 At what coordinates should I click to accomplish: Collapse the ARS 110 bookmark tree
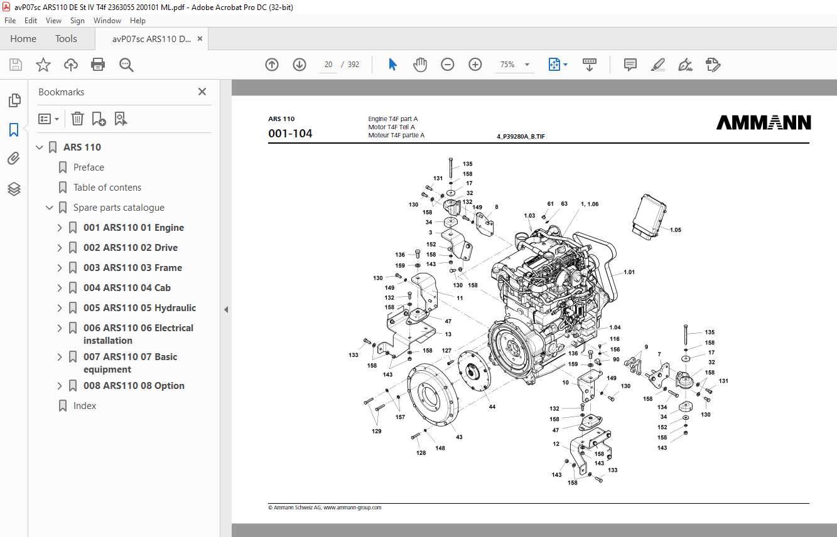coord(40,147)
